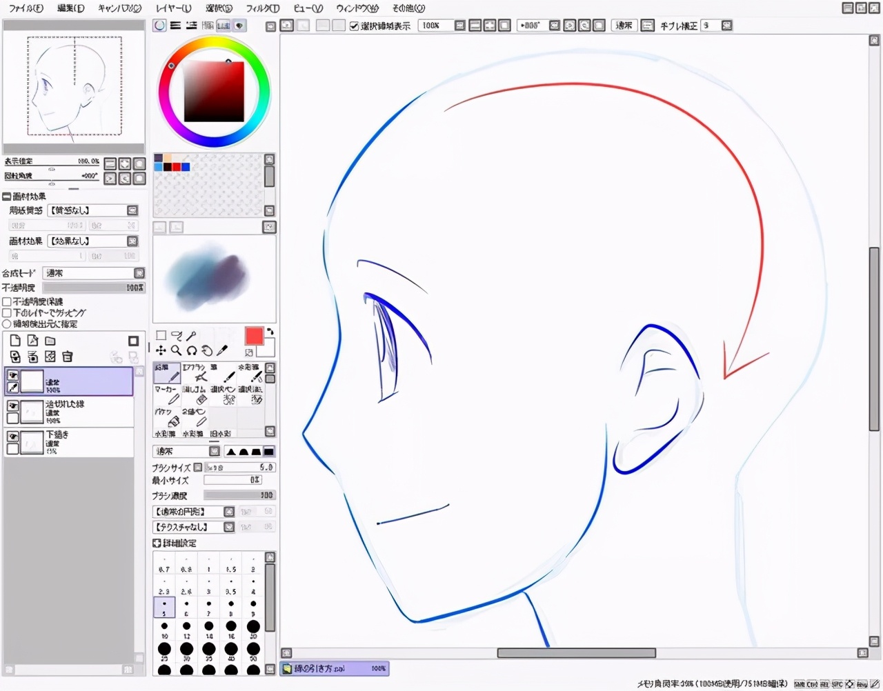The image size is (883, 691).
Task: Select brush size 10 preset
Action: (x=164, y=626)
